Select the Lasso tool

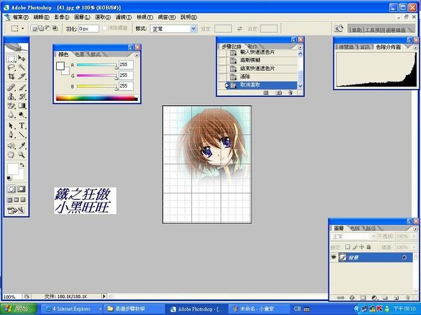tap(11, 67)
